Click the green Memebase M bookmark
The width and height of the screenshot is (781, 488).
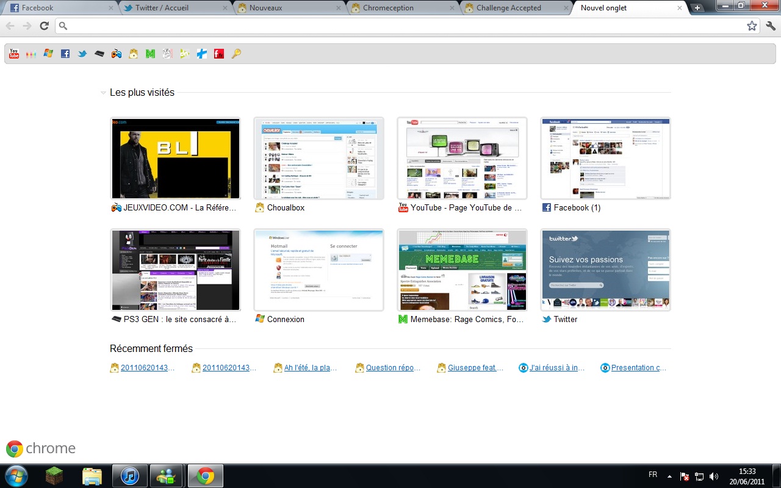150,54
